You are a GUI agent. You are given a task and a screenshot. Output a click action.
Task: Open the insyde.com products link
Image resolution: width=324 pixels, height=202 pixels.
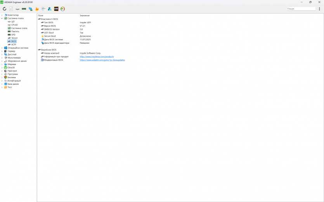coord(97,56)
